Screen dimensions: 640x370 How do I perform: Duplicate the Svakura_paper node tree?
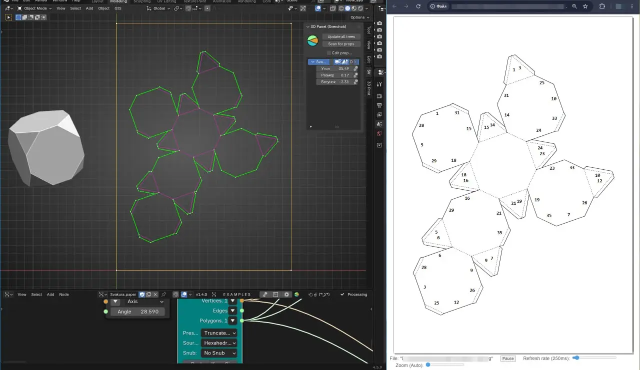click(148, 295)
